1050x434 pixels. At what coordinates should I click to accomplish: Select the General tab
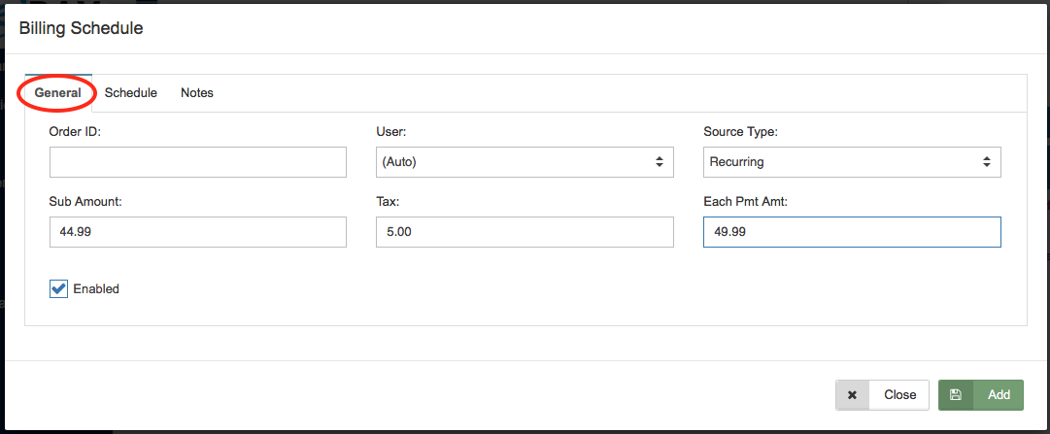(58, 93)
